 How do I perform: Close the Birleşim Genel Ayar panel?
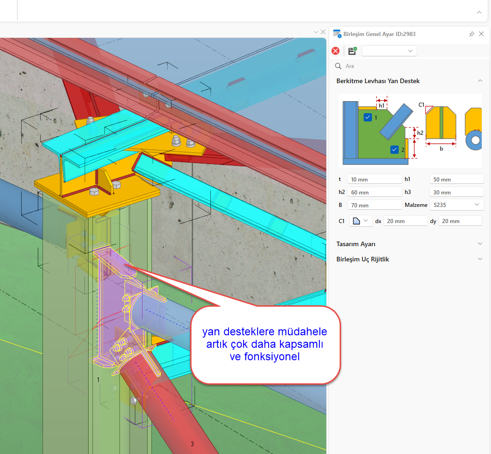pyautogui.click(x=481, y=34)
